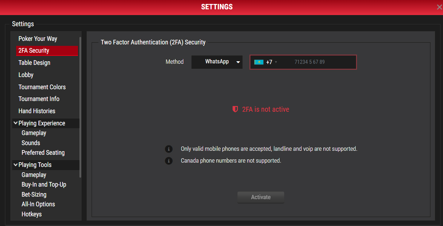
Task: Open the Poker Your Way settings
Action: coord(38,39)
